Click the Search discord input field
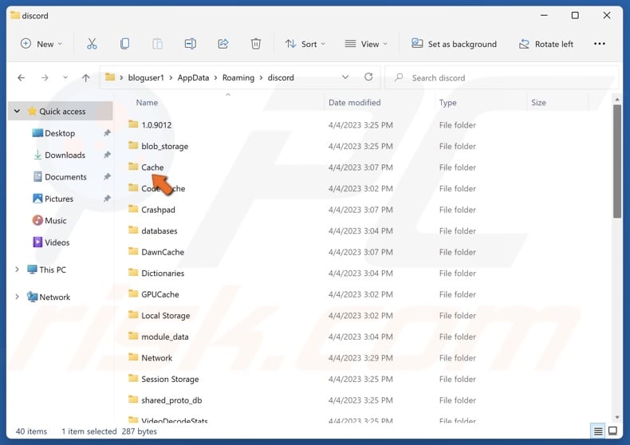Image resolution: width=630 pixels, height=445 pixels. pyautogui.click(x=502, y=77)
